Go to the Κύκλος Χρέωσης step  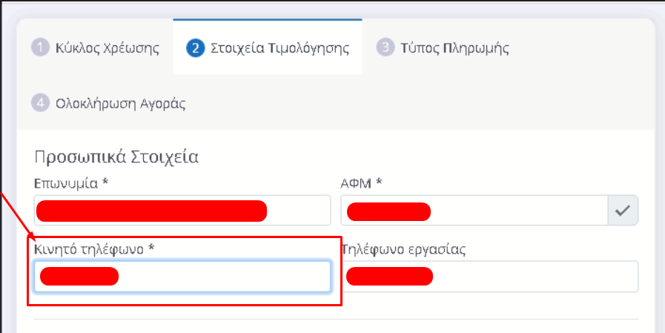coord(107,48)
